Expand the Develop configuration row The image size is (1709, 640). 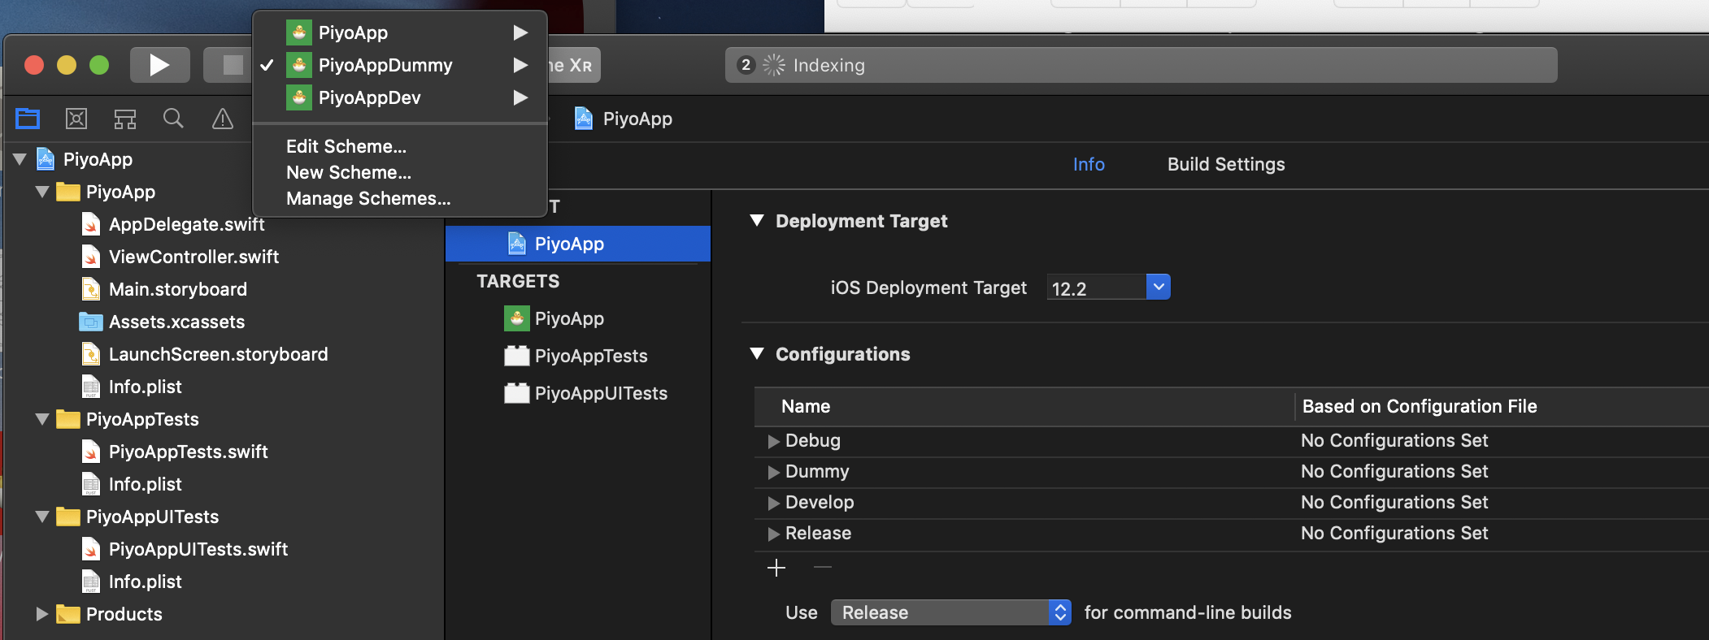point(773,503)
